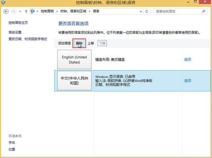The height and width of the screenshot is (158, 212).
Task: Refresh the control panel page
Action: coord(147,12)
